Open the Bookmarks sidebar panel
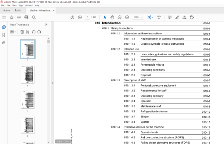 tap(4, 35)
